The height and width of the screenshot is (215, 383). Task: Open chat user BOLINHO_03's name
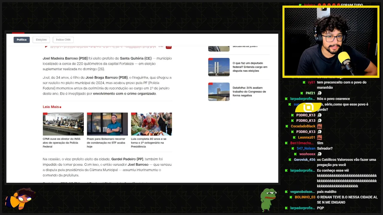click(x=305, y=197)
